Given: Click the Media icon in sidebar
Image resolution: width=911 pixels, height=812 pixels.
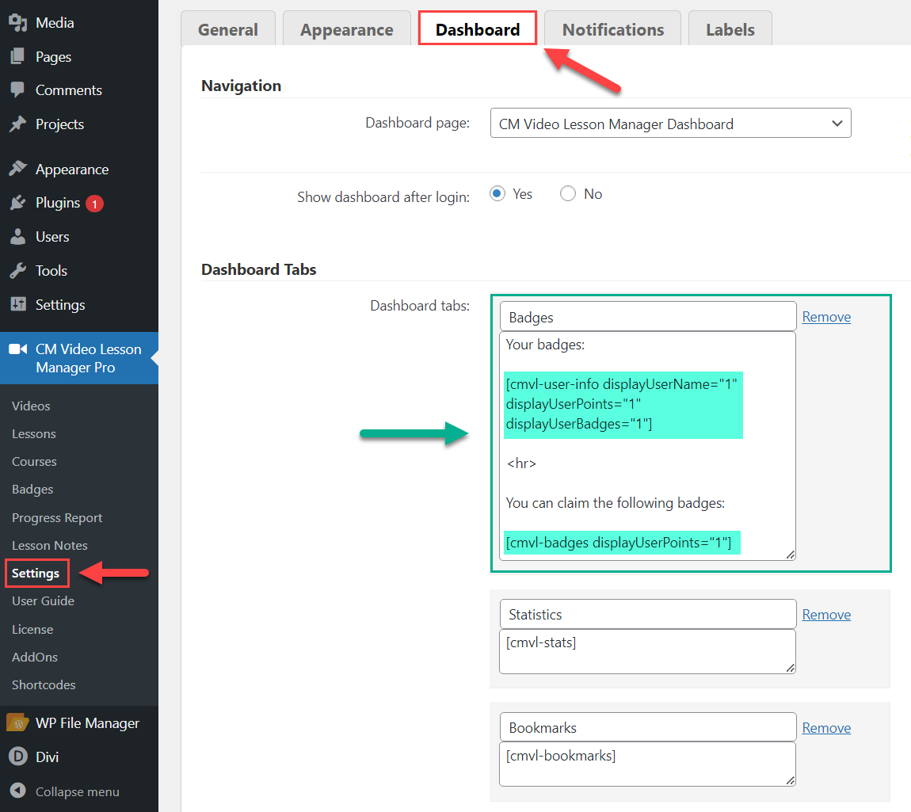Looking at the screenshot, I should point(18,23).
